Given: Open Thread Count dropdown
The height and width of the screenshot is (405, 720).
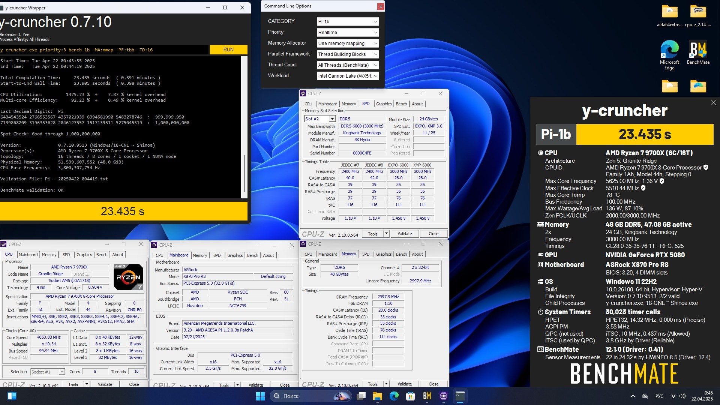Looking at the screenshot, I should [x=348, y=65].
